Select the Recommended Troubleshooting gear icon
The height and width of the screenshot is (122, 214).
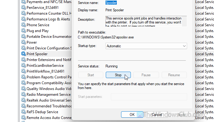point(24,106)
